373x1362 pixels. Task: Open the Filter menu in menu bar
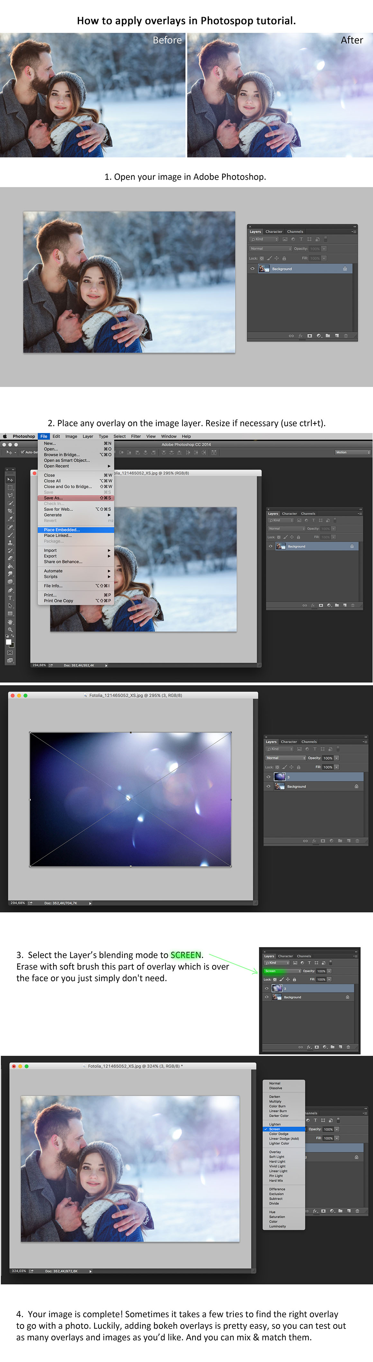[136, 436]
